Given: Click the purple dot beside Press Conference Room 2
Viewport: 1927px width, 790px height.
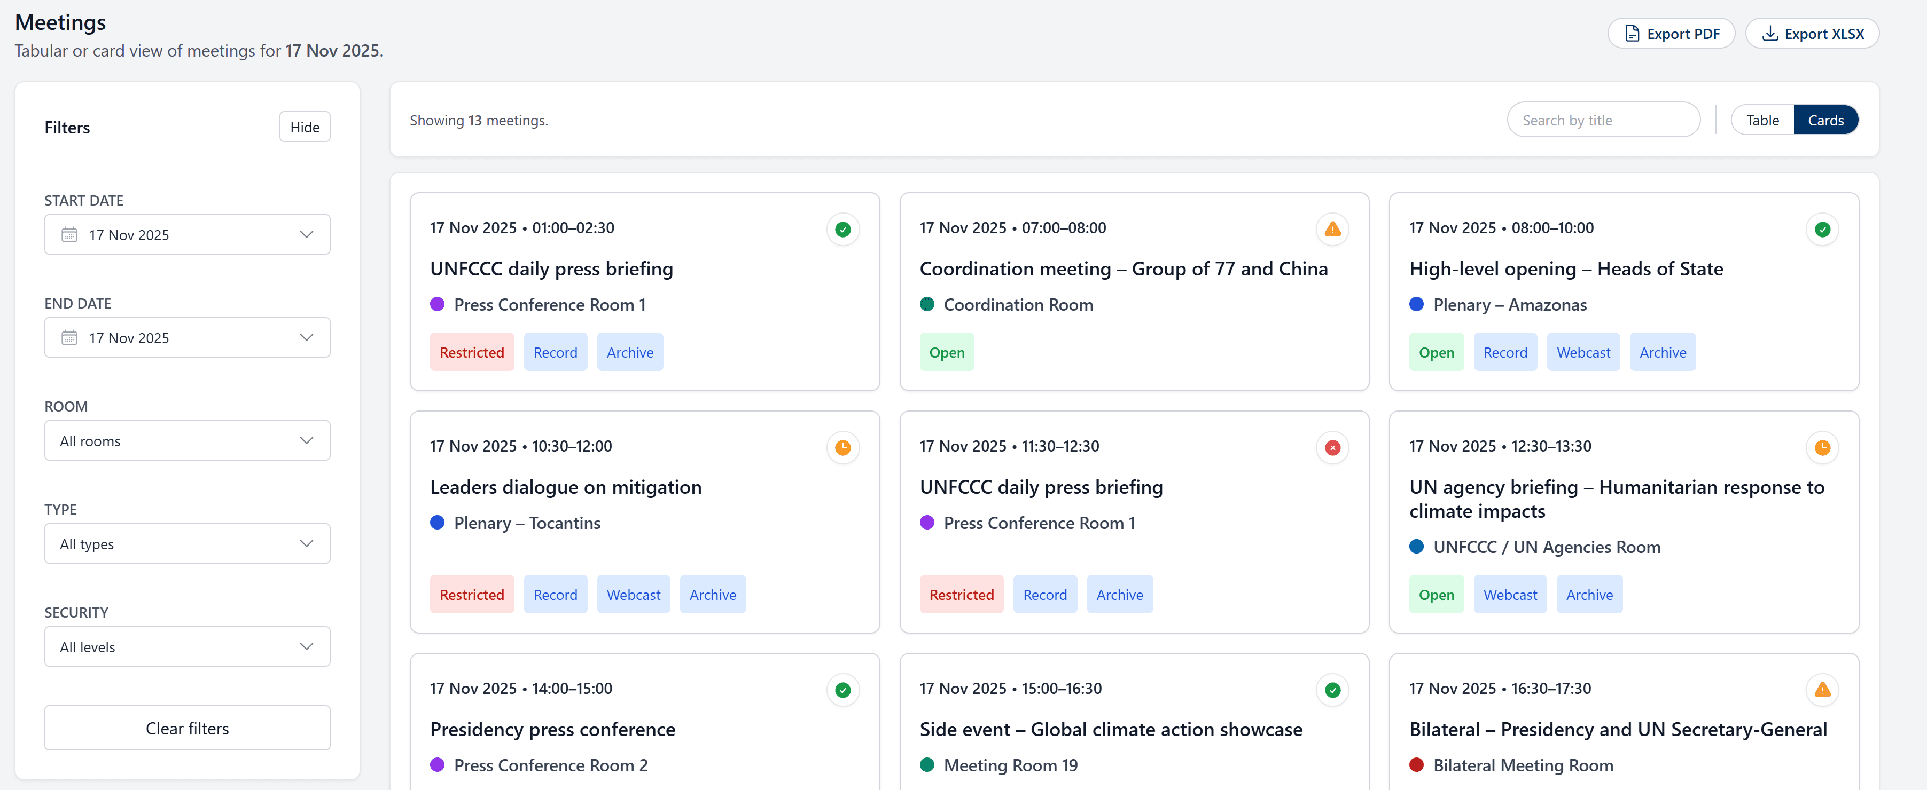Looking at the screenshot, I should point(438,764).
